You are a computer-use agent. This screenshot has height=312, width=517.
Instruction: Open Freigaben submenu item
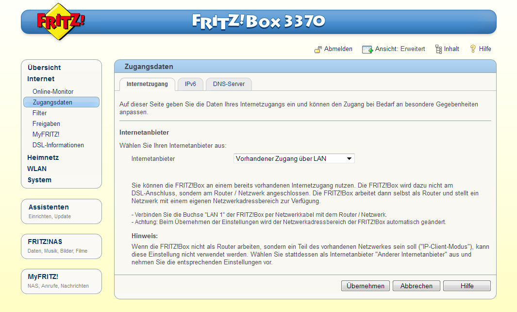click(46, 123)
